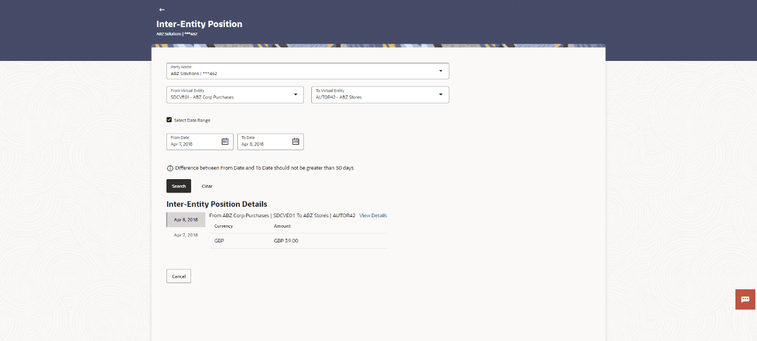Click the Cancel button
The width and height of the screenshot is (757, 341).
tap(179, 276)
